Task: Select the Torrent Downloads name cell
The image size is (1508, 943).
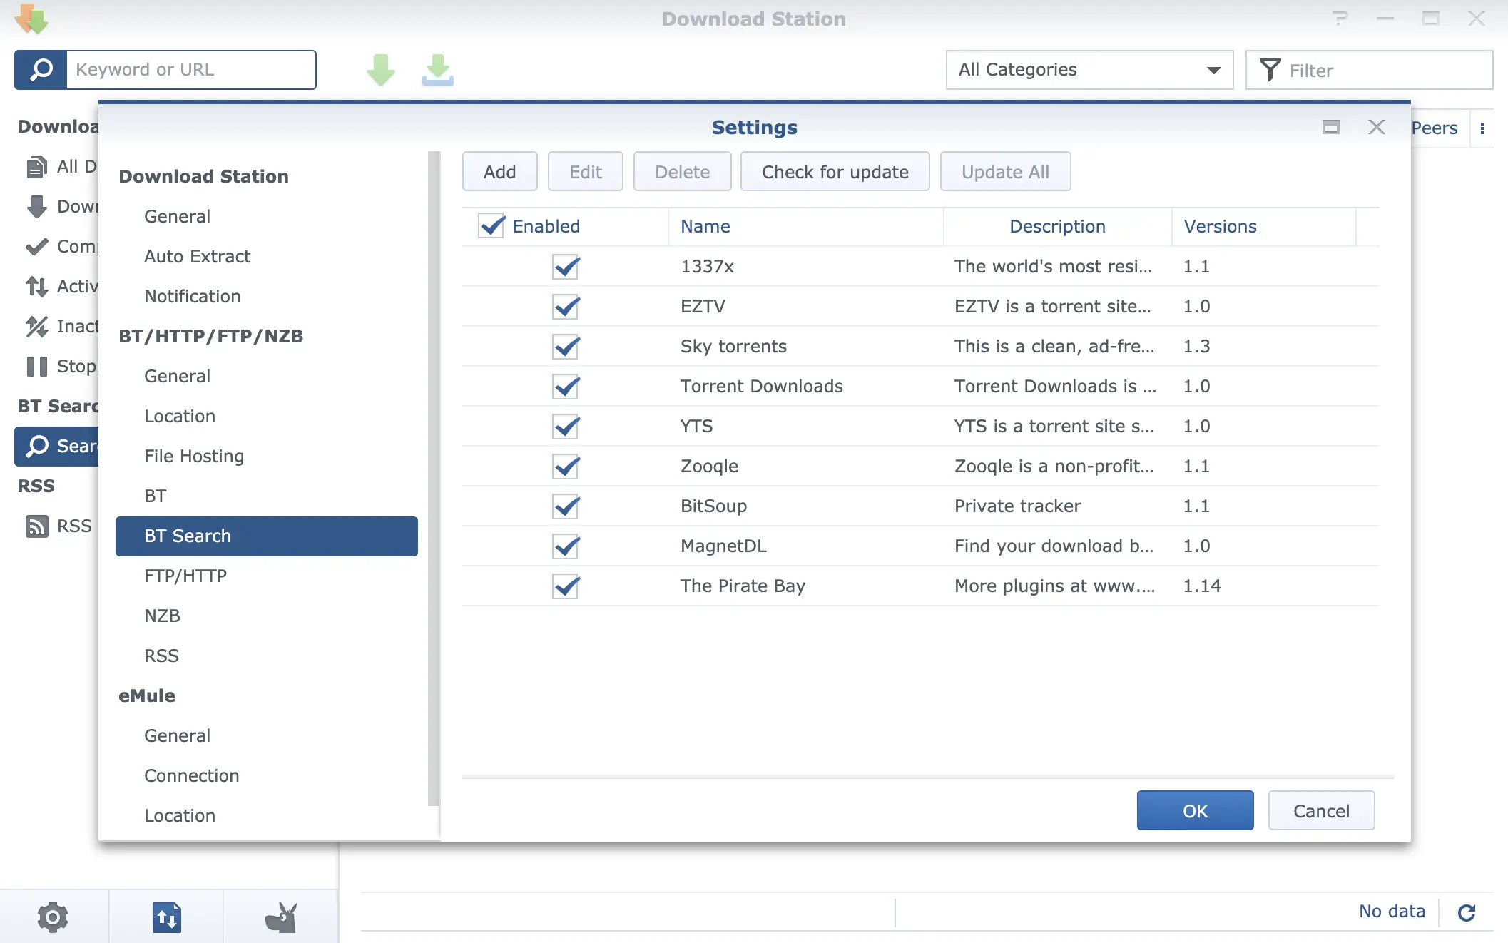Action: tap(761, 387)
